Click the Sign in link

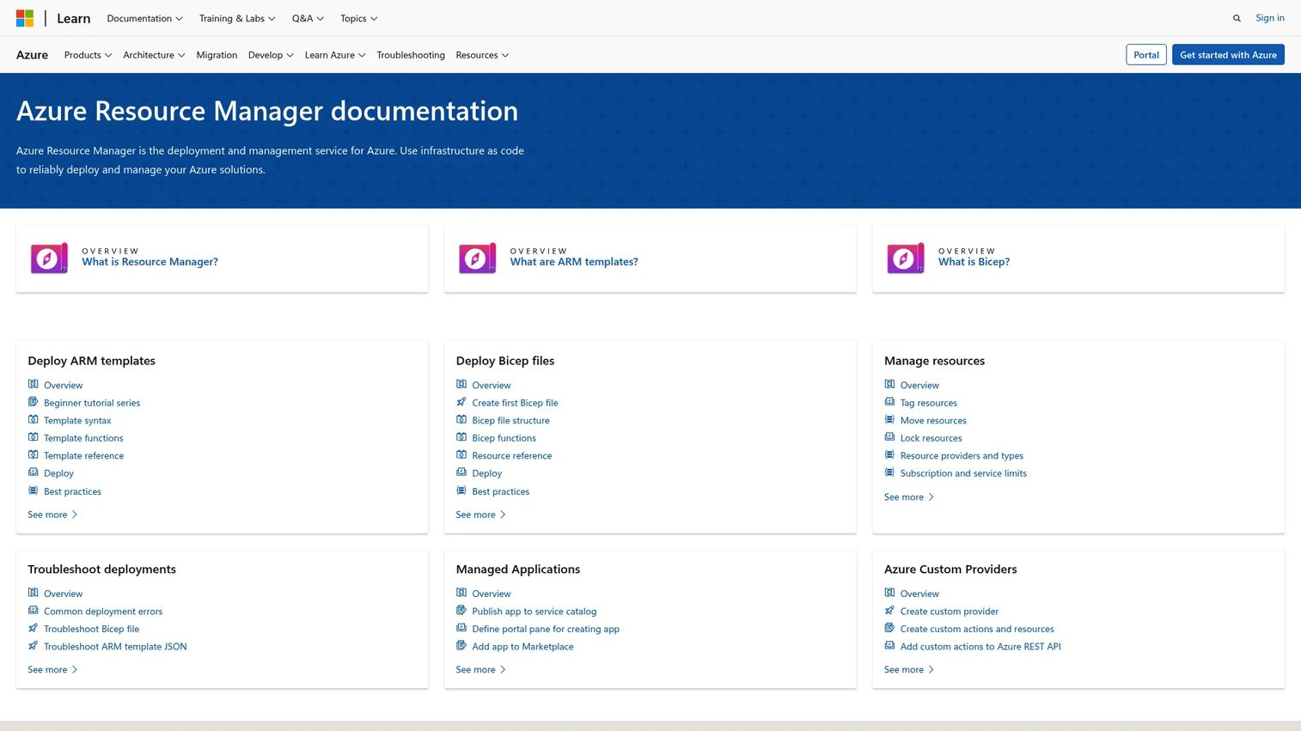pos(1270,18)
